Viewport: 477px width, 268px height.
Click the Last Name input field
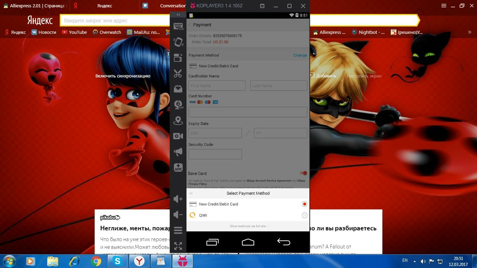(279, 86)
